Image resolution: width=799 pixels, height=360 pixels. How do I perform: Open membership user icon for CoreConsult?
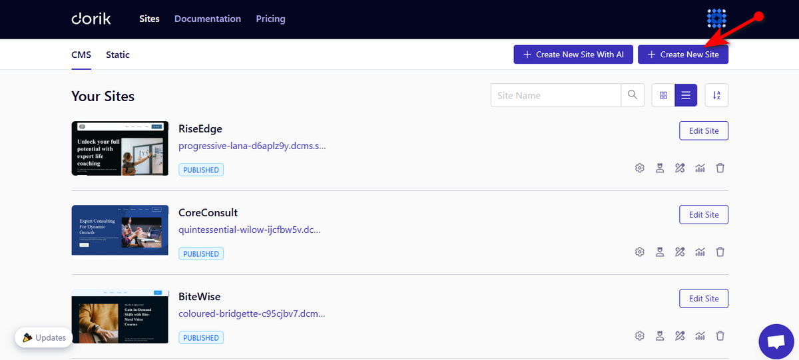tap(660, 252)
